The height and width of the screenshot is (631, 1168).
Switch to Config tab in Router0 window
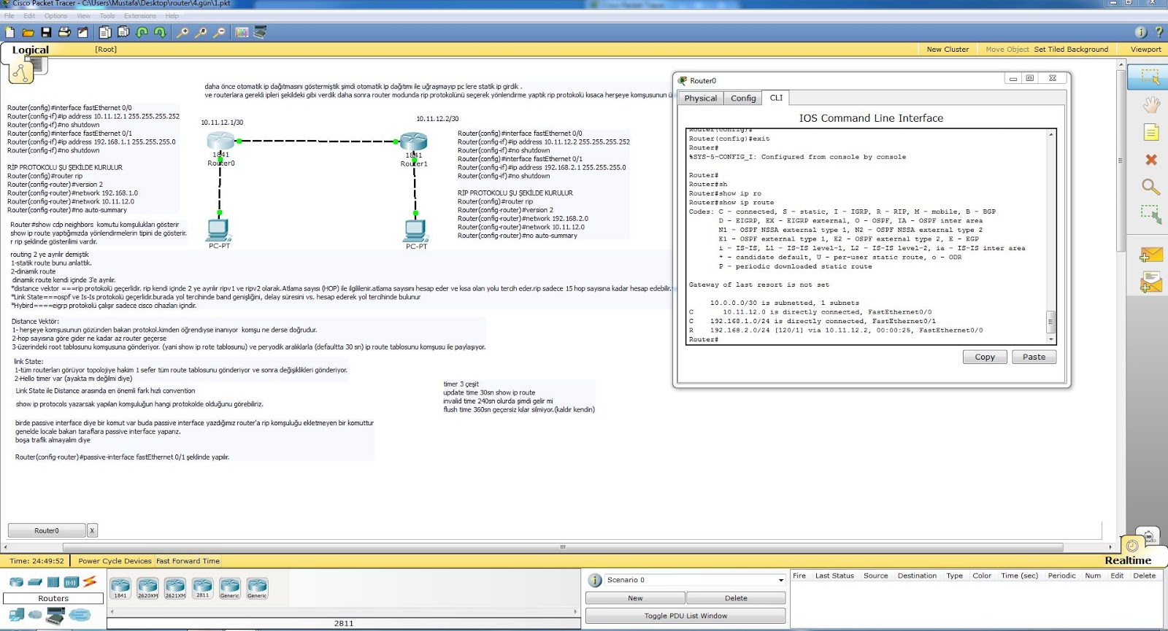click(743, 98)
